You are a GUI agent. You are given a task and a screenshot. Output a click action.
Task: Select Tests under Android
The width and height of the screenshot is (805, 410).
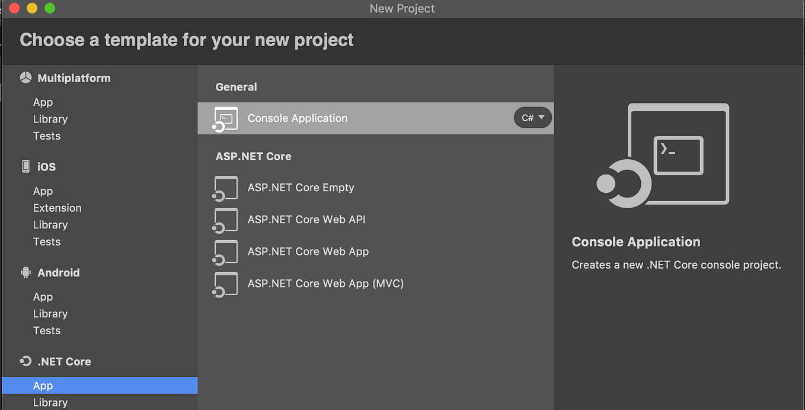46,330
